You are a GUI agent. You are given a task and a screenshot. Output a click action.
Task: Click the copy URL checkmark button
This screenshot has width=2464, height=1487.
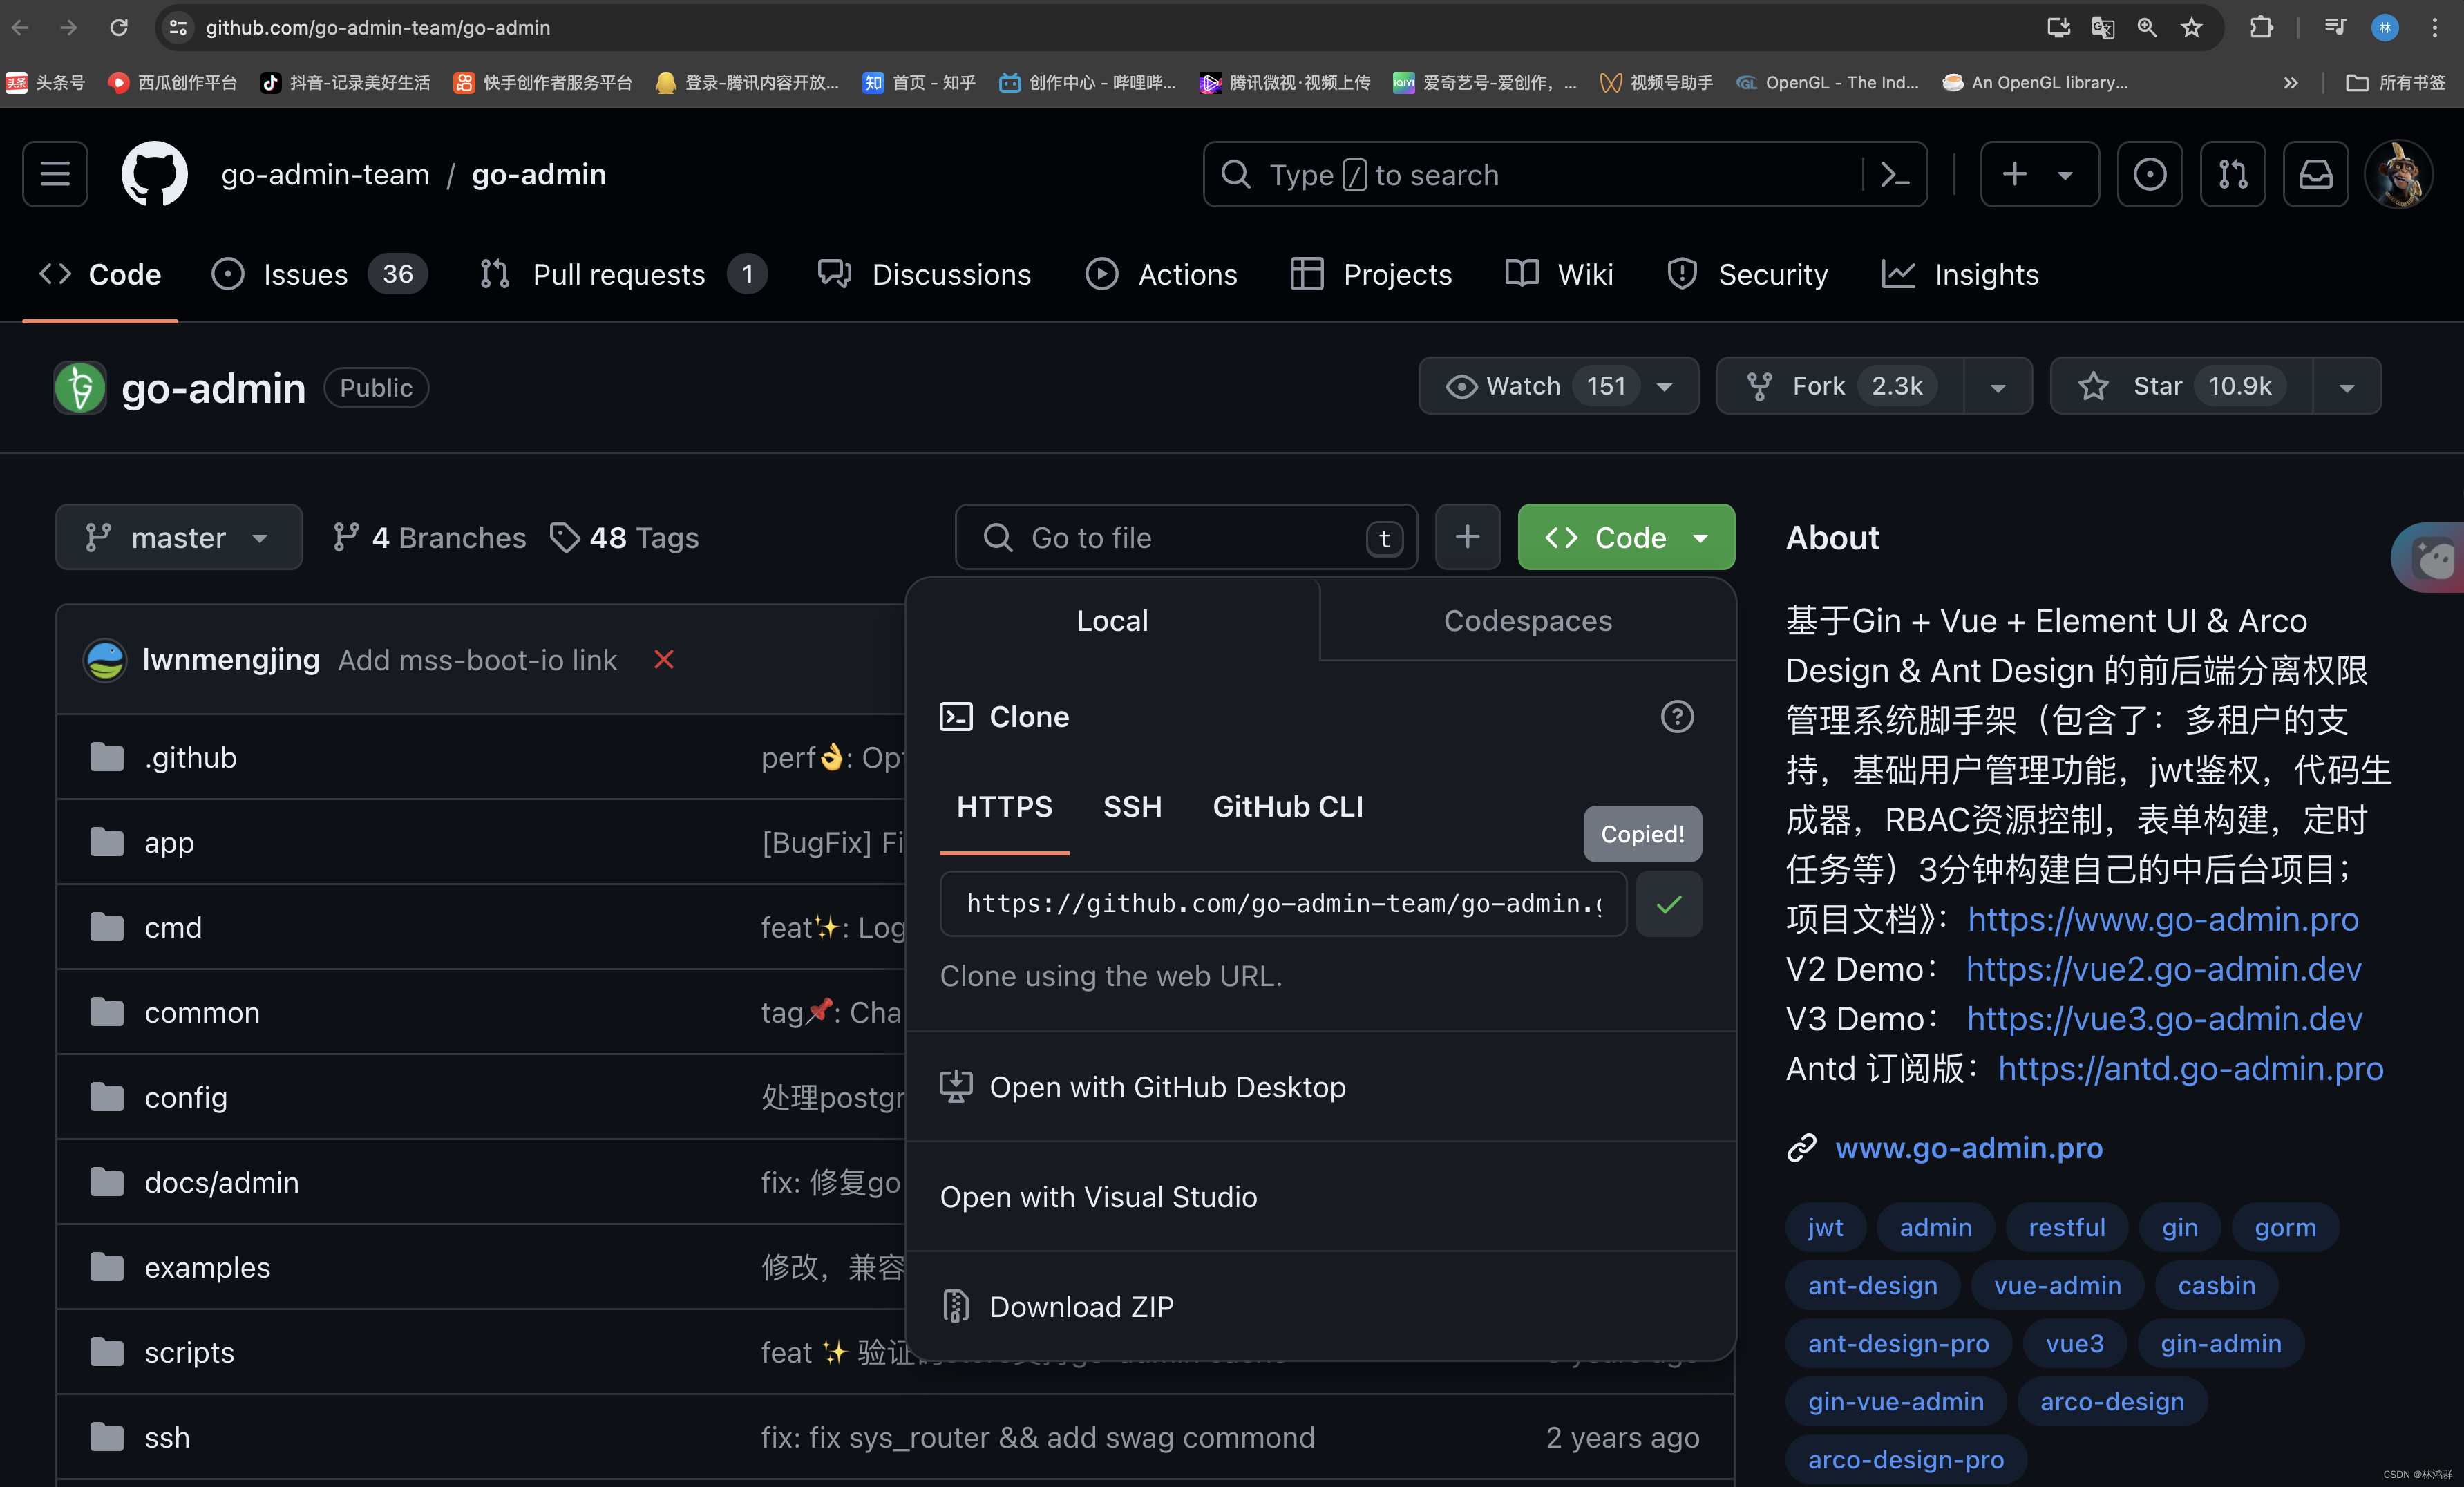(x=1669, y=904)
